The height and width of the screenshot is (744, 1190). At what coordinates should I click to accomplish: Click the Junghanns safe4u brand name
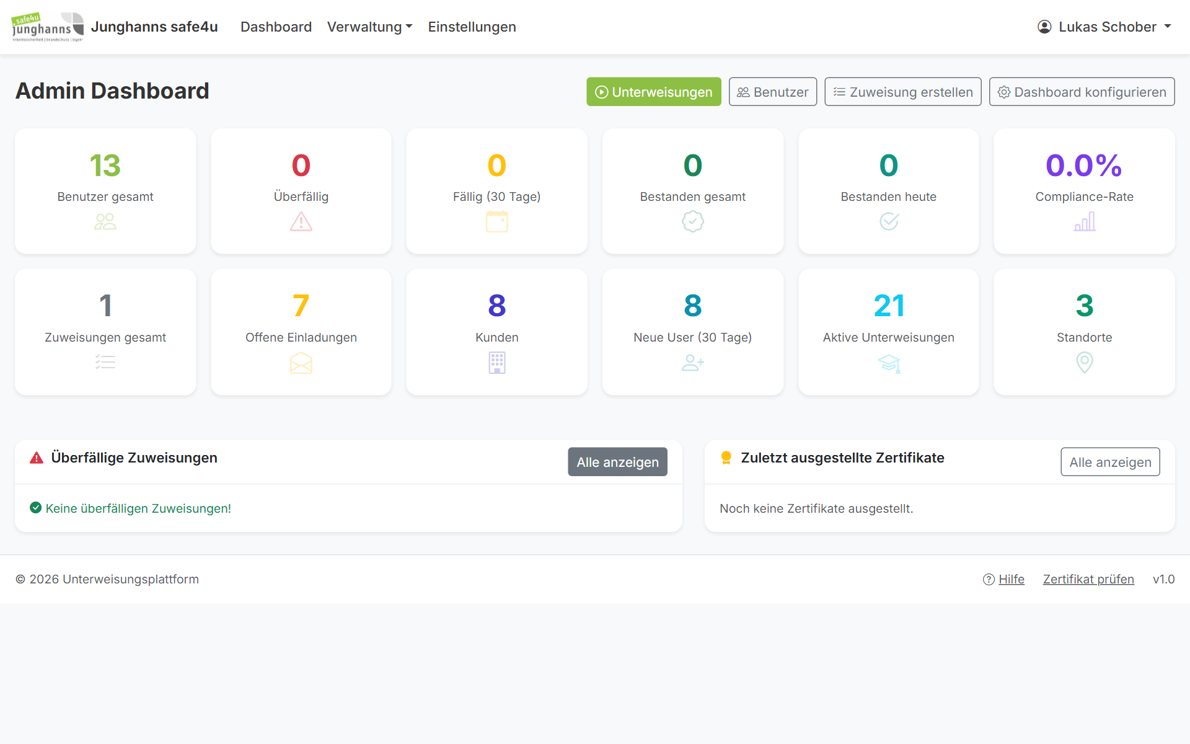click(154, 27)
